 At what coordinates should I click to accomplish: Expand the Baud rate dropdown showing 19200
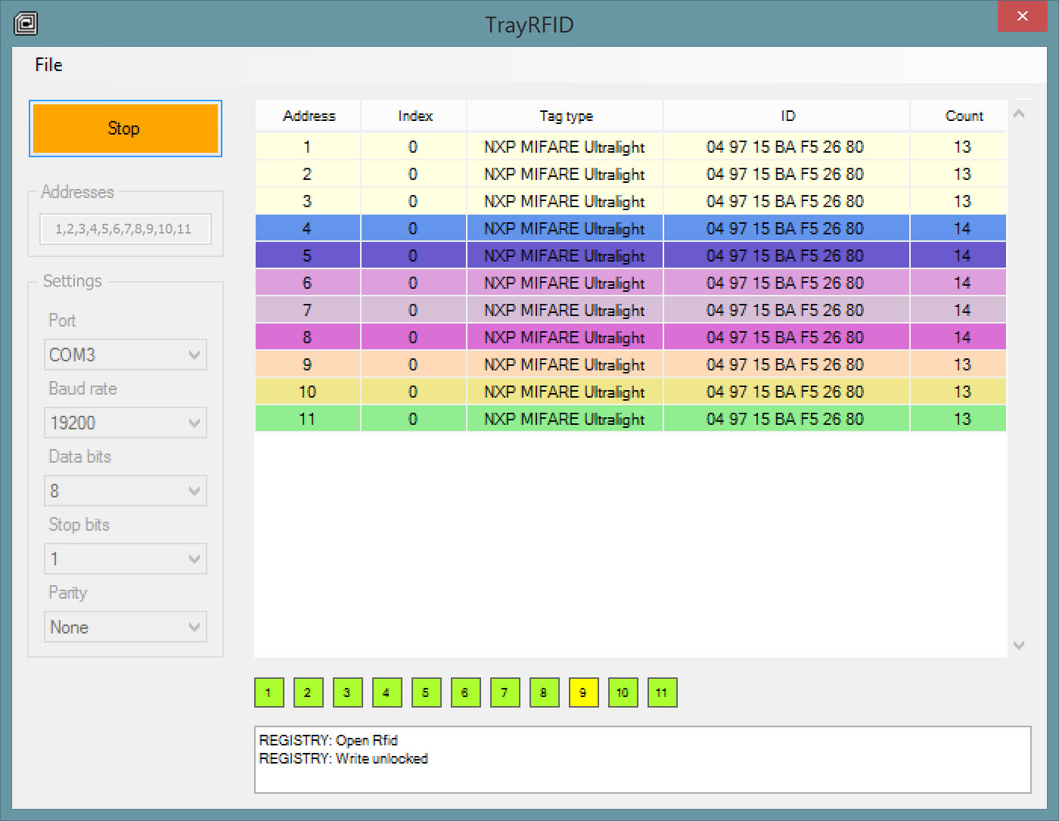126,423
